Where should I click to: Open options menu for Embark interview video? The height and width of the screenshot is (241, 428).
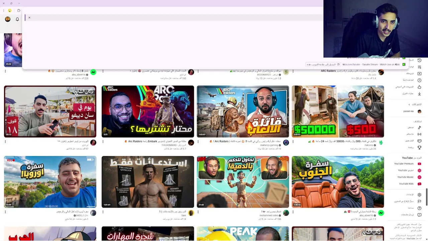click(103, 142)
